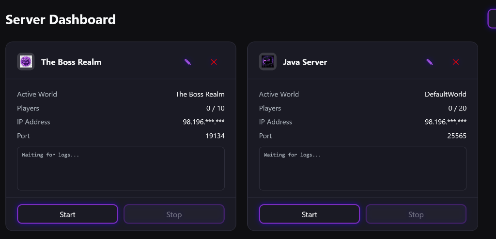Viewport: 496px width, 239px height.
Task: Click the IP Address label in The Boss Realm card
Action: tap(33, 122)
